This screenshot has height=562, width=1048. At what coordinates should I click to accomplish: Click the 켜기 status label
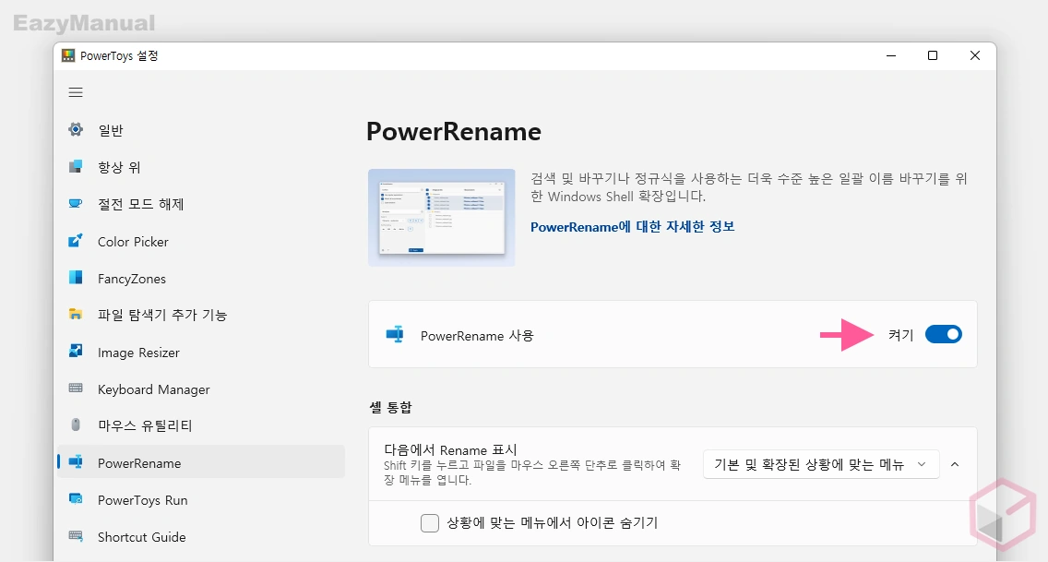tap(900, 335)
